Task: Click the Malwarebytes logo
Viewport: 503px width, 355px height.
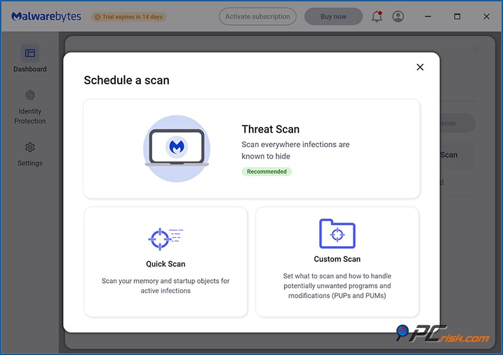Action: [x=46, y=17]
